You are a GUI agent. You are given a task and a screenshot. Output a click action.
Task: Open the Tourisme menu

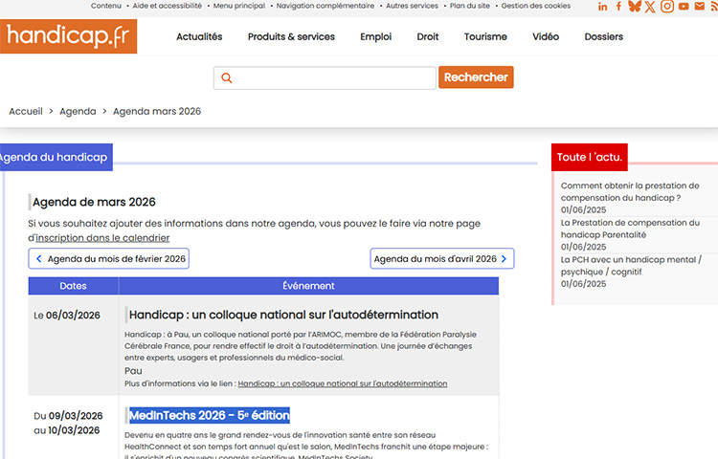point(485,37)
